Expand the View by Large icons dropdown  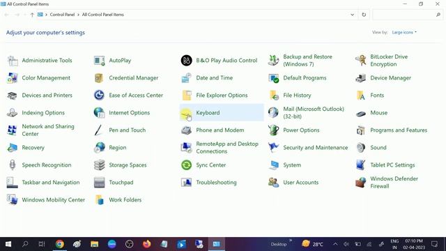point(404,33)
